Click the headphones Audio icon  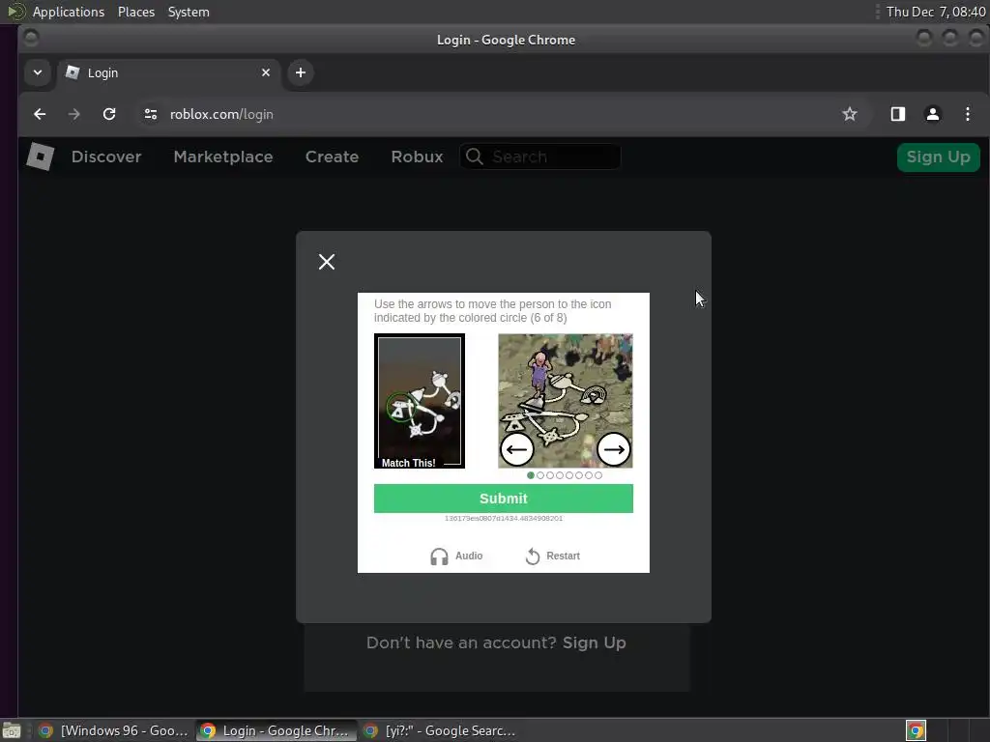click(439, 556)
